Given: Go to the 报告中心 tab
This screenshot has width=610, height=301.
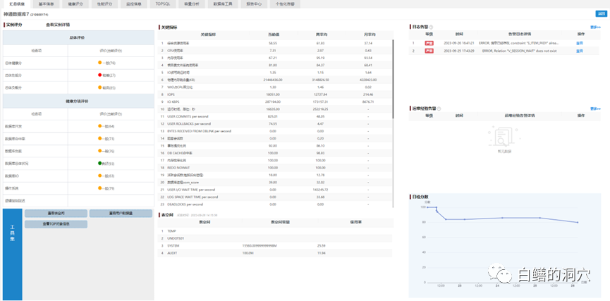Looking at the screenshot, I should click(x=254, y=4).
